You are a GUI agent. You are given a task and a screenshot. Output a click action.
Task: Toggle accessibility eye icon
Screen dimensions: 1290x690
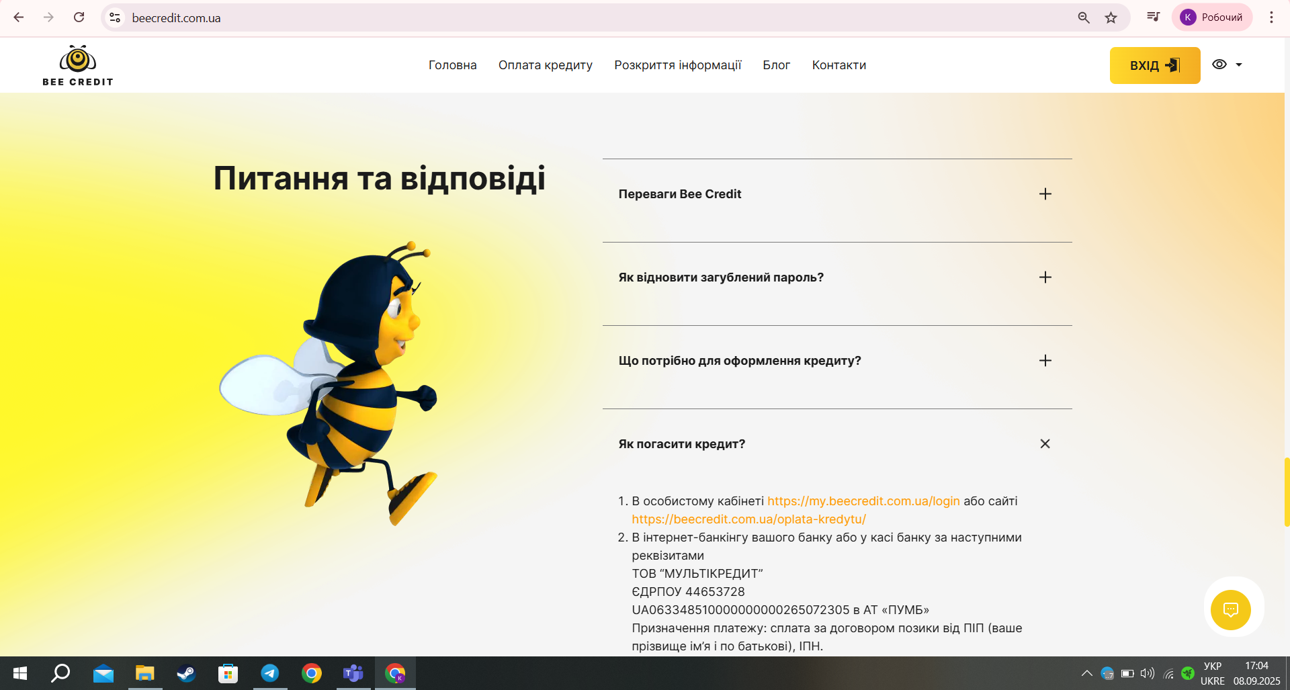pos(1219,64)
